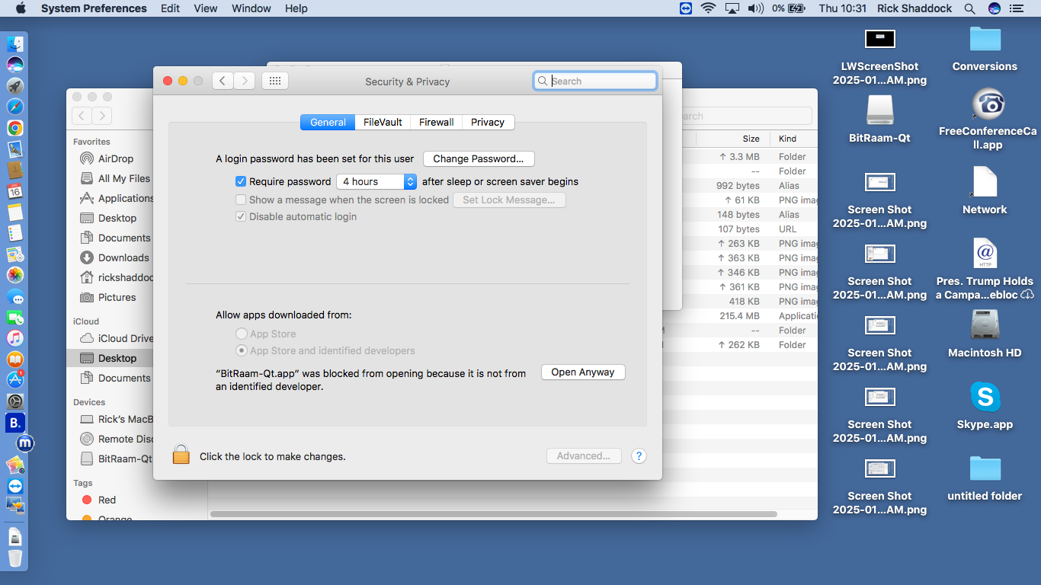Open Rick Shaddock user menu
This screenshot has height=585, width=1041.
tap(914, 8)
